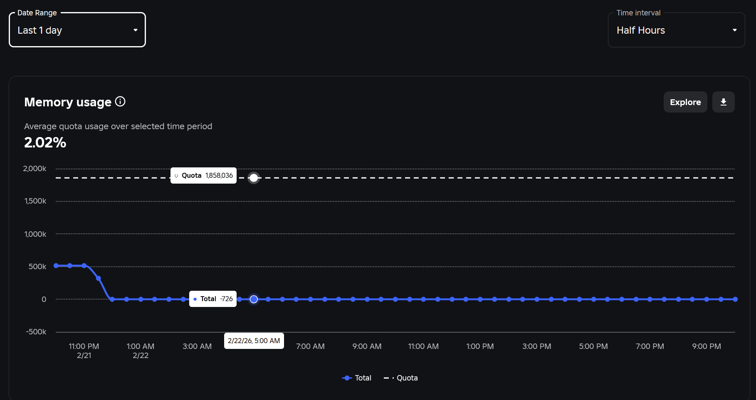756x400 pixels.
Task: Select the Total data point above 11:00 AM
Action: point(423,299)
